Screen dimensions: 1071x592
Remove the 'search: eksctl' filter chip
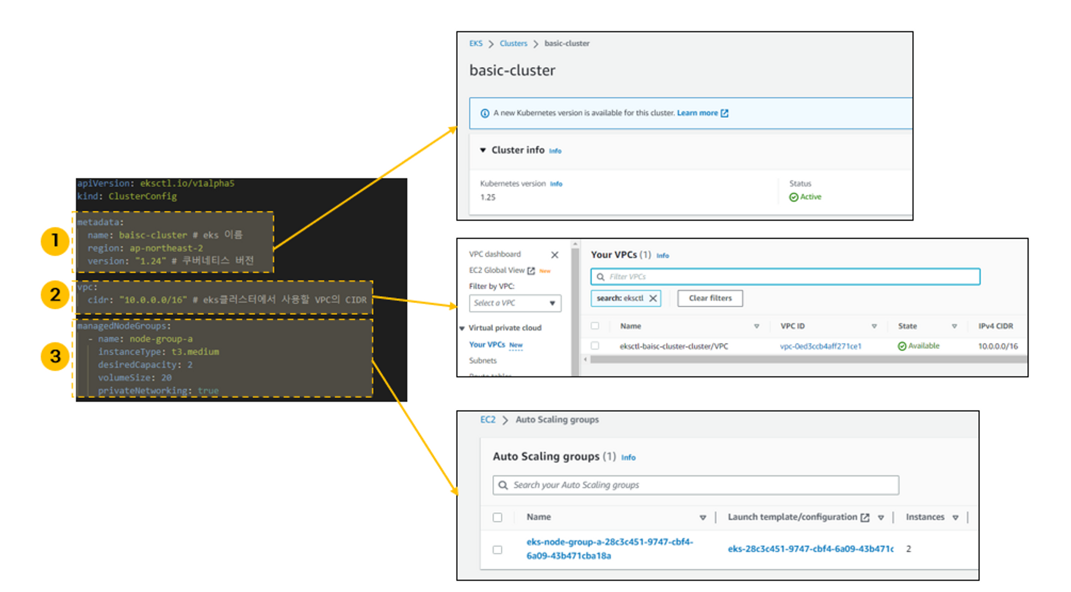tap(653, 299)
